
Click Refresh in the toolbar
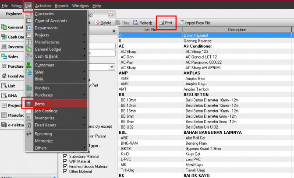click(143, 22)
